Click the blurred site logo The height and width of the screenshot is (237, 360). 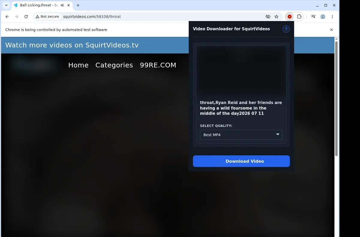pyautogui.click(x=34, y=64)
